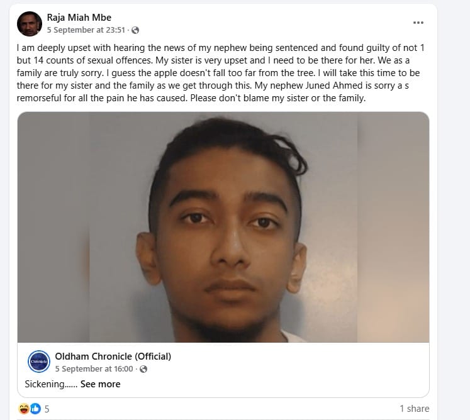Click the blue Like thumbs-up reaction icon
The height and width of the screenshot is (420, 470).
[35, 409]
